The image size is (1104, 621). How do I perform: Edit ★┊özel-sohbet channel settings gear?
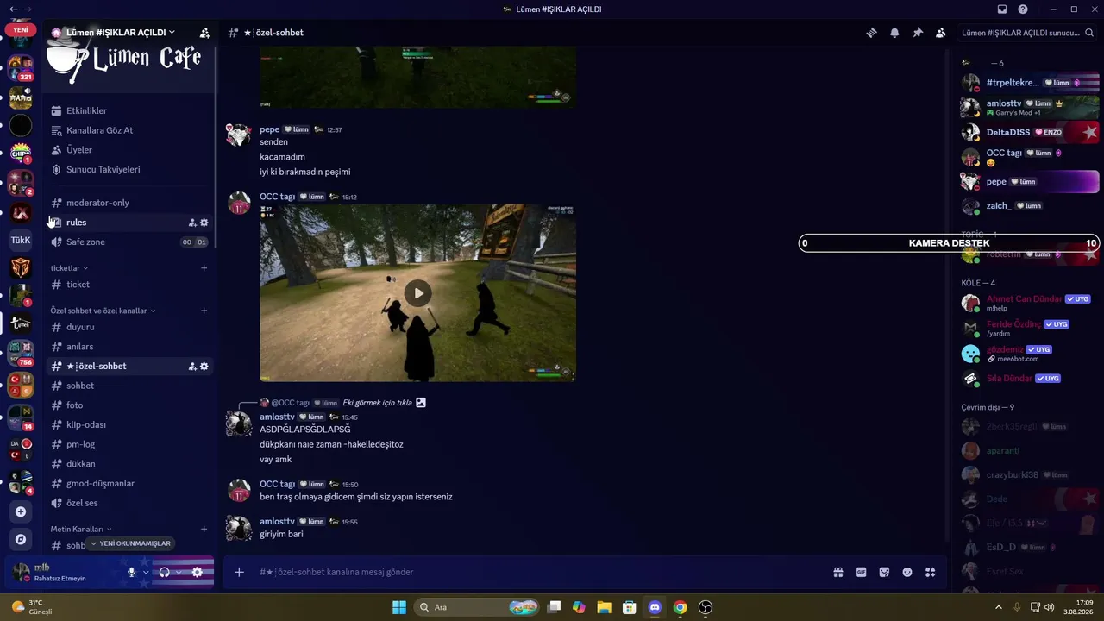click(204, 367)
